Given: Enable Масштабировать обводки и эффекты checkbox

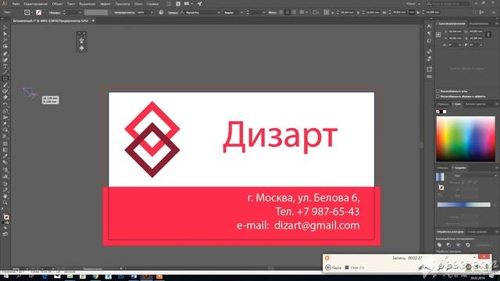Looking at the screenshot, I should coord(437,96).
